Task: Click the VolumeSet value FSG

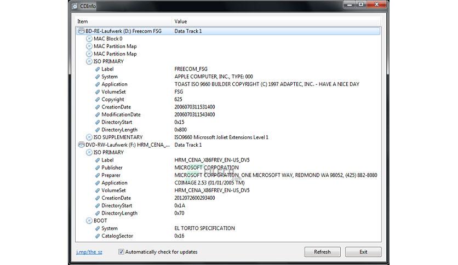Action: pos(179,91)
